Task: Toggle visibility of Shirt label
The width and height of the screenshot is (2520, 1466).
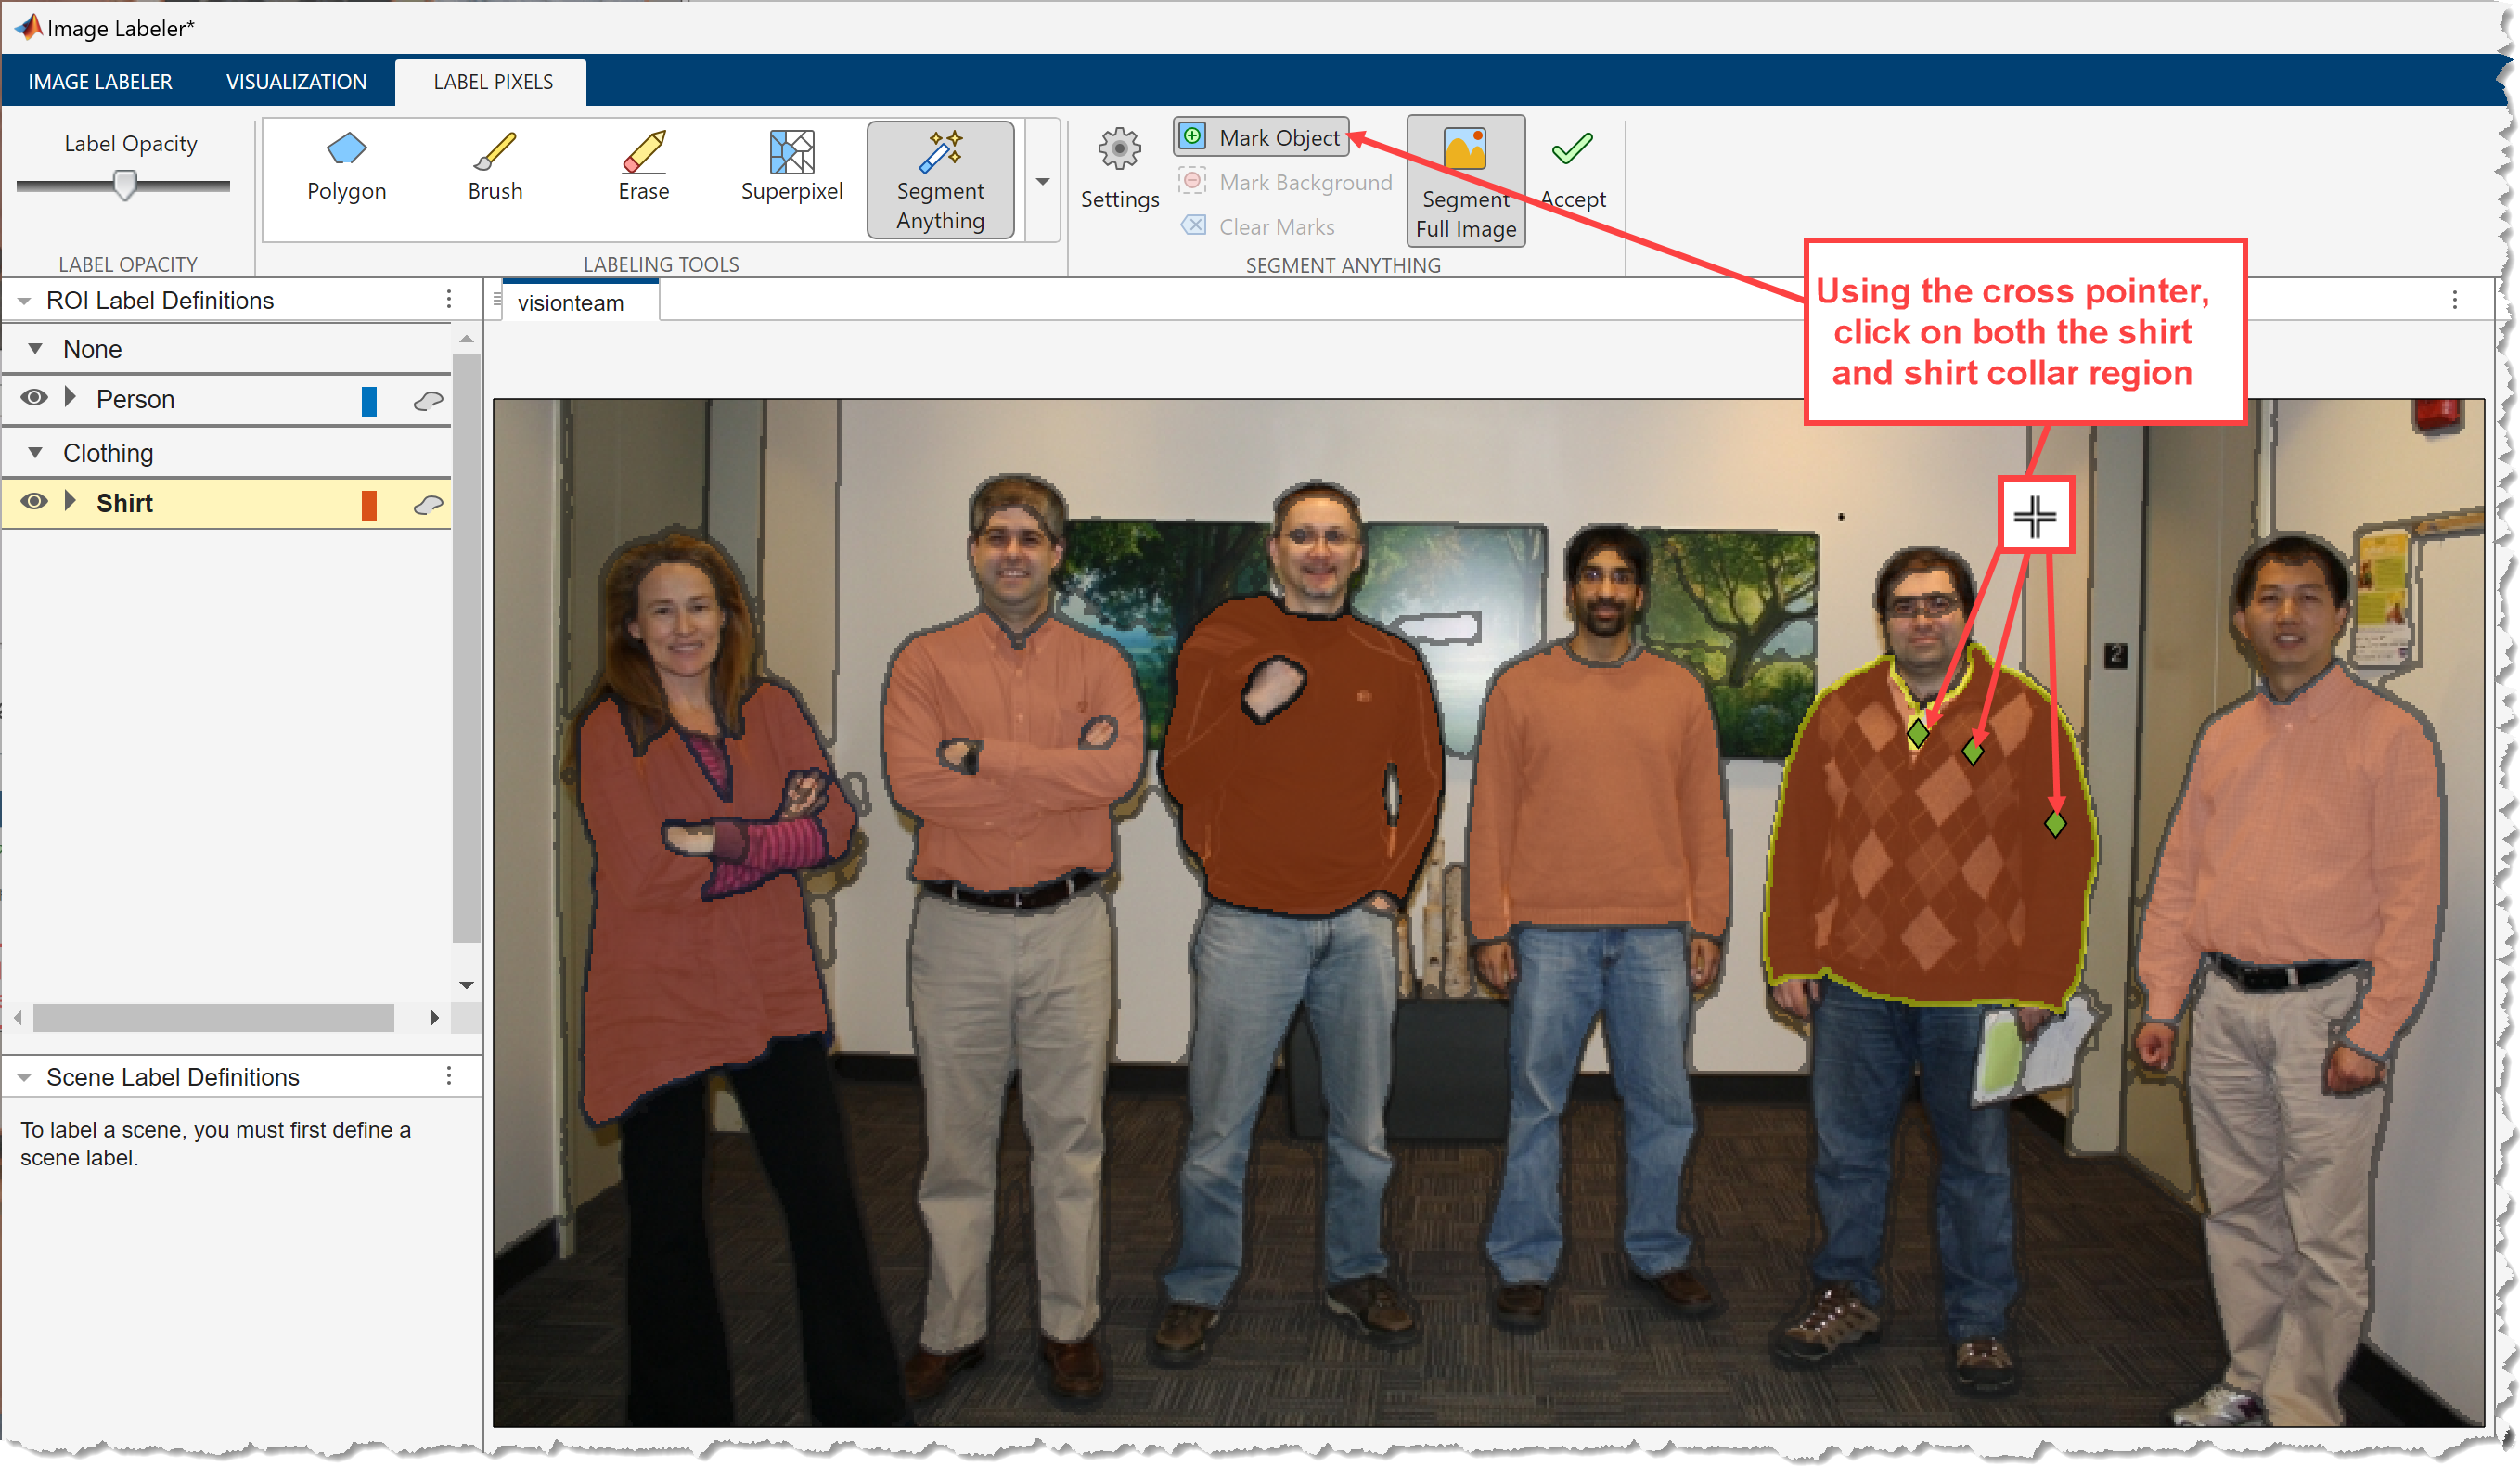Action: tap(36, 505)
